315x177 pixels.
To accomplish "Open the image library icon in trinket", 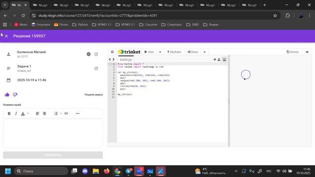I will point(224,59).
